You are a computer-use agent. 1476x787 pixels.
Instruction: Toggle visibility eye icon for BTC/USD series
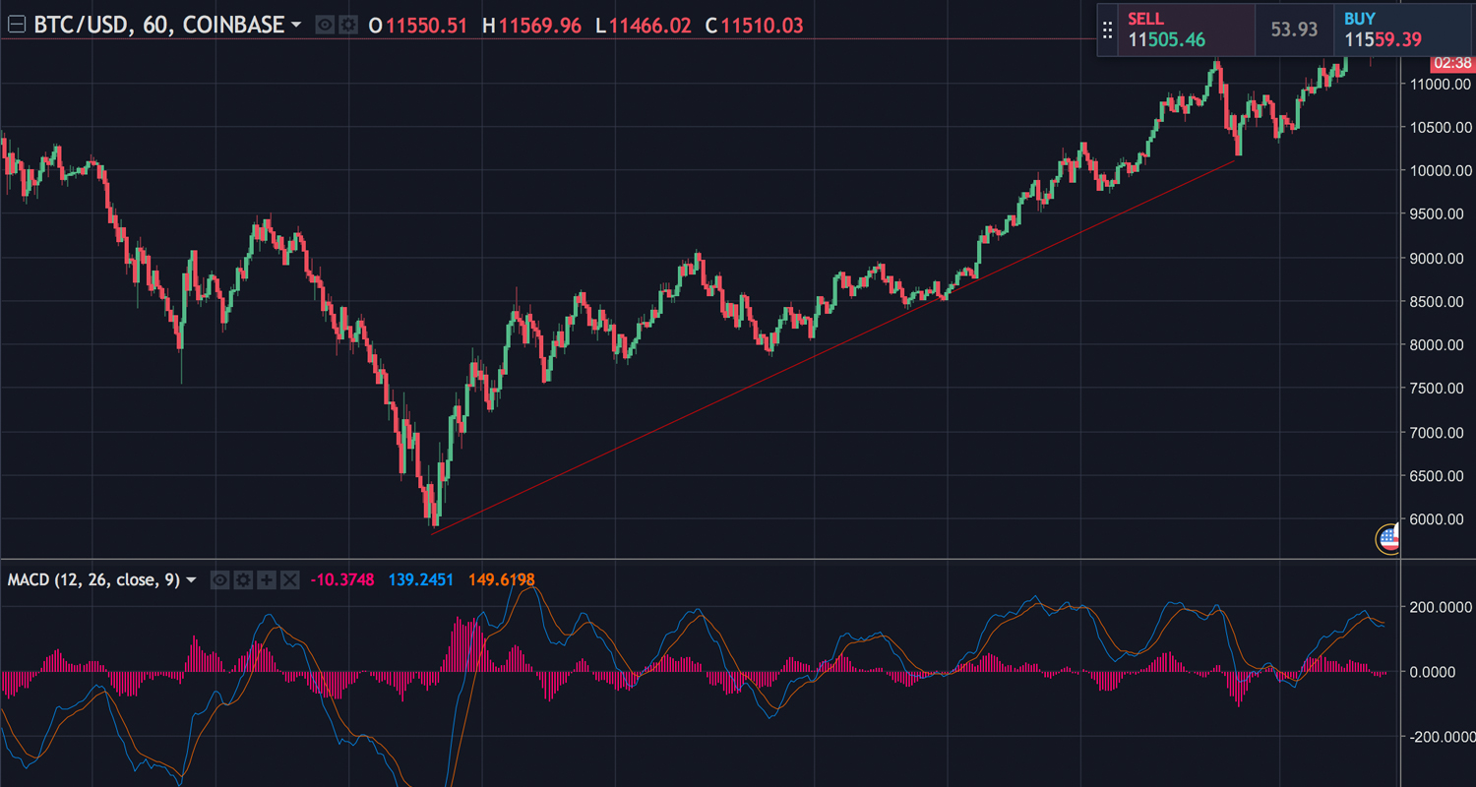[x=326, y=26]
